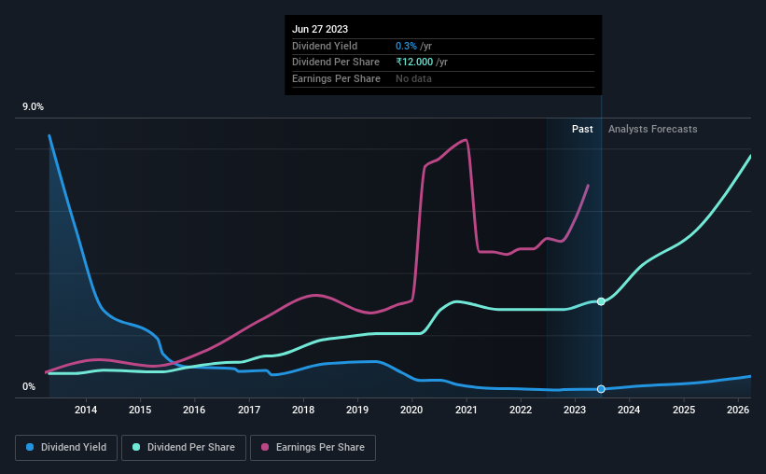766x474 pixels.
Task: Click the Jun 27 2023 tooltip date header
Action: 320,29
